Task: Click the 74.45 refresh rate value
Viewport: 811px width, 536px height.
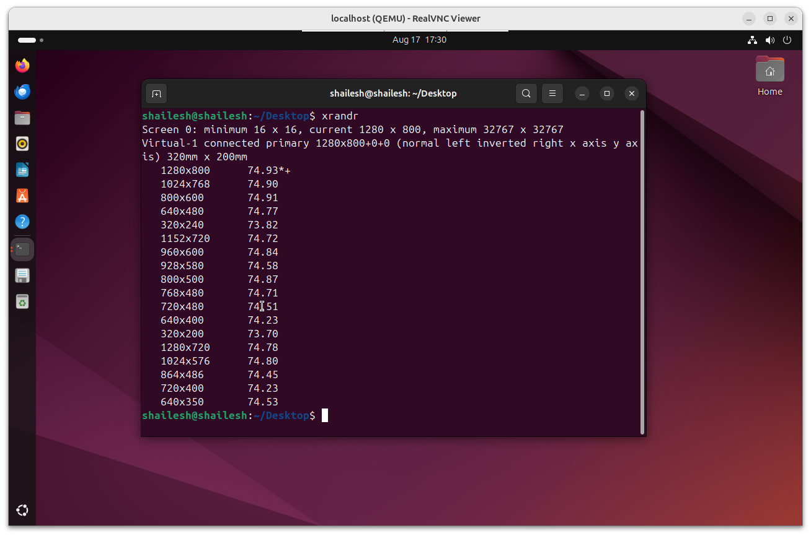Action: (x=263, y=375)
